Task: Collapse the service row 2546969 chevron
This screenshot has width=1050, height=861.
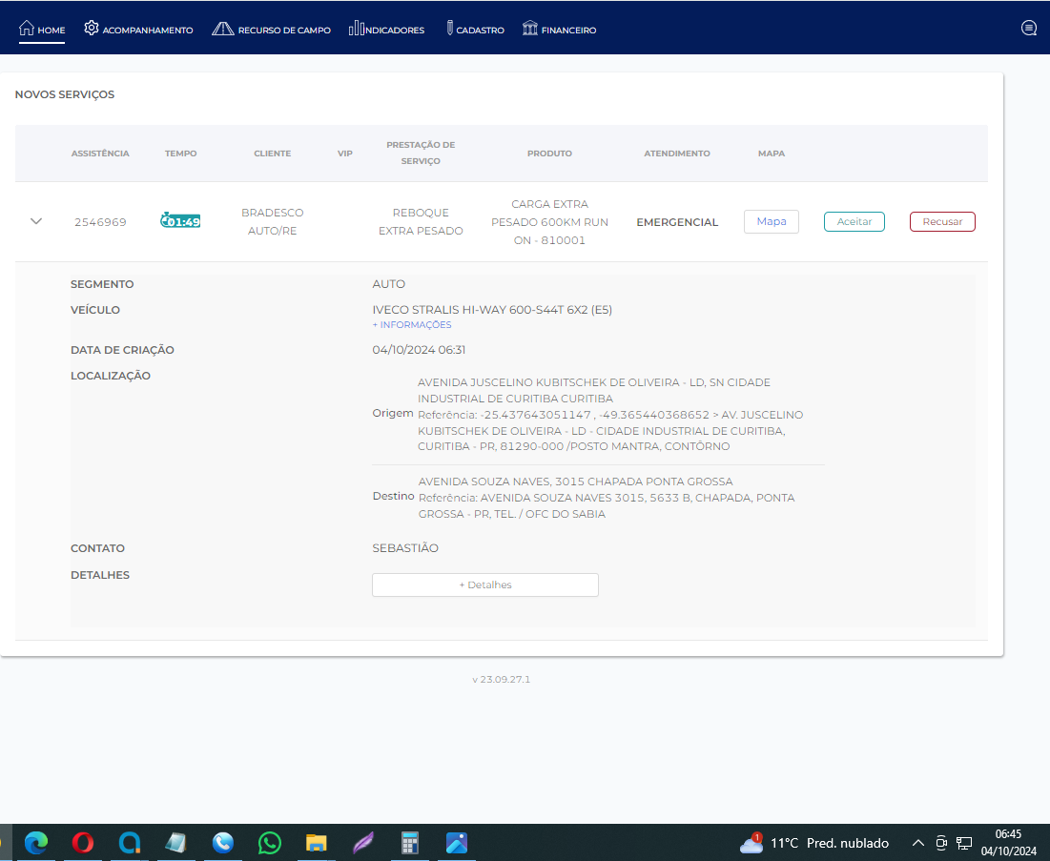Action: click(36, 221)
